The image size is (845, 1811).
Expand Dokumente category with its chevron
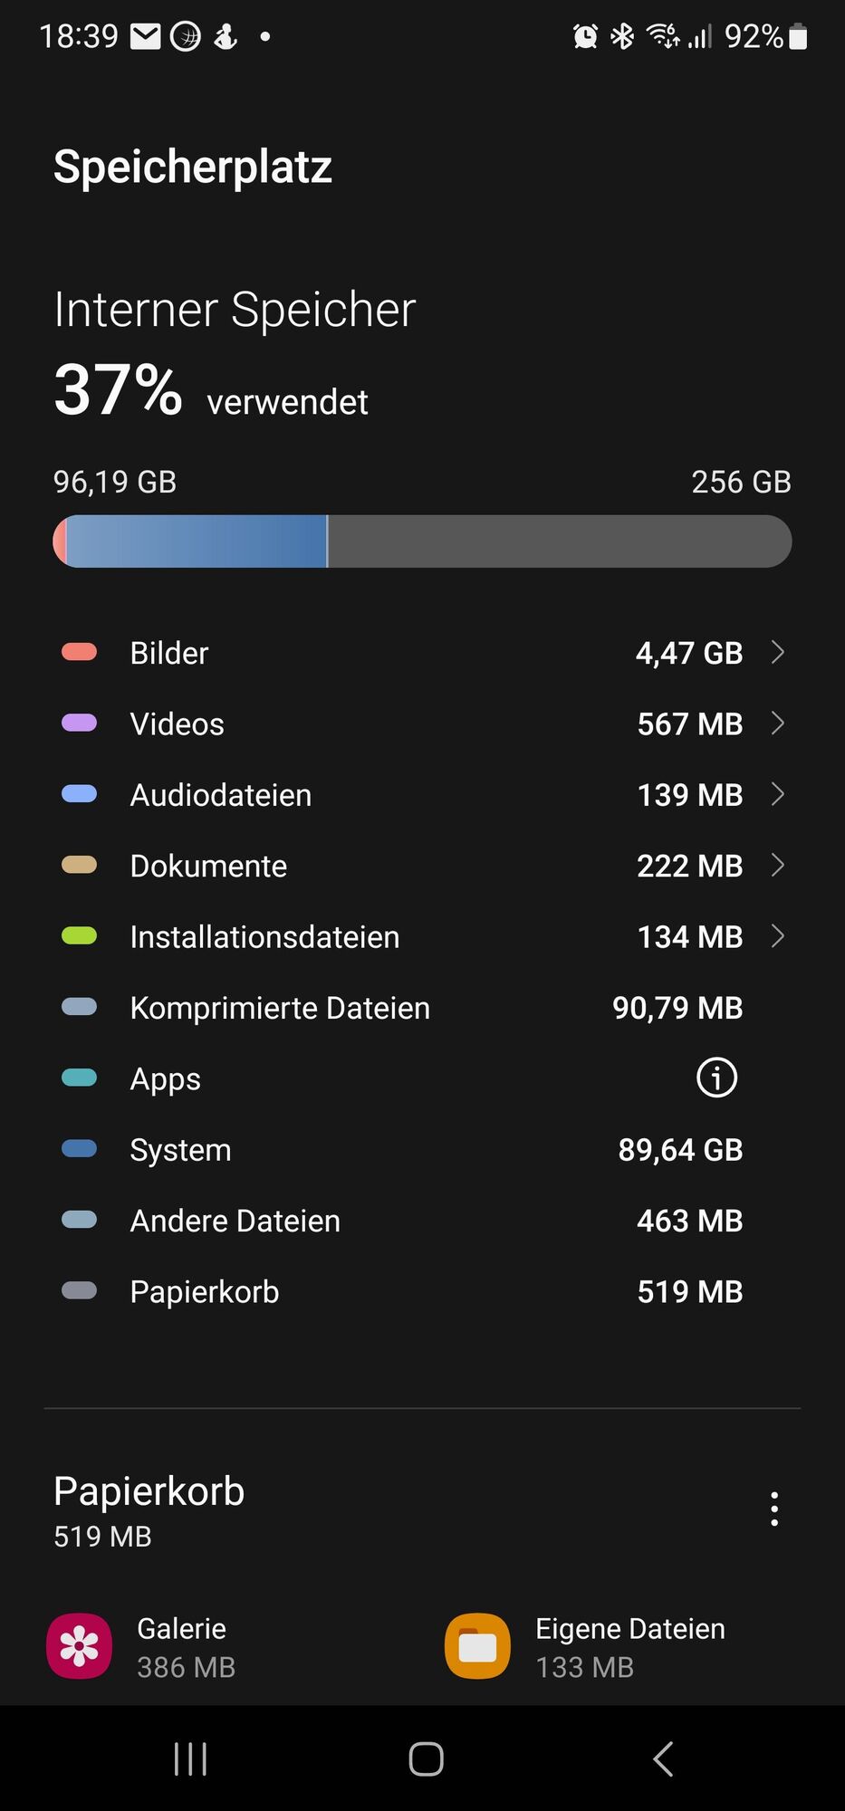pyautogui.click(x=777, y=865)
